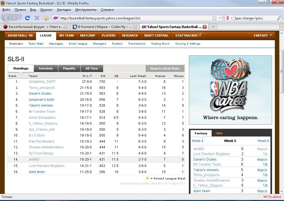Go to BASKETBALL '09 home tab
284x201 pixels.
pyautogui.click(x=20, y=35)
